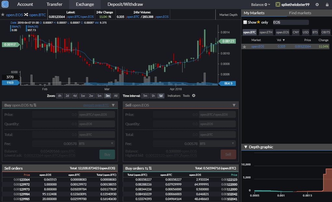
Task: Flip the market pair with shuffle icon
Action: click(26, 15)
